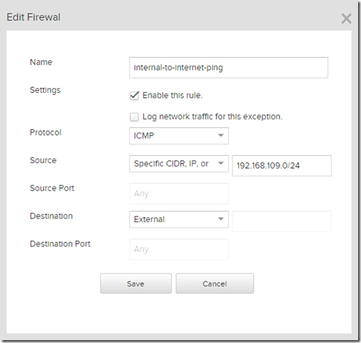Image resolution: width=361 pixels, height=343 pixels.
Task: Enable Log network traffic for this exception
Action: (134, 117)
